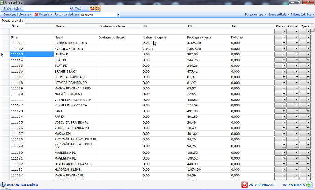315x190 pixels.
Task: Click the Dodatni podatak column header
Action: coord(120,26)
